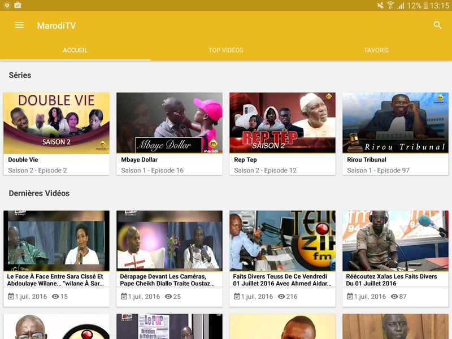
Task: Click calendar icon on Sara Cissé video card
Action: pyautogui.click(x=11, y=296)
